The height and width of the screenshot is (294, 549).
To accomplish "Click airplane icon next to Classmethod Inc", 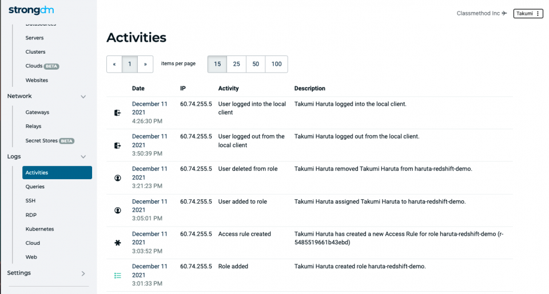I will 504,13.
